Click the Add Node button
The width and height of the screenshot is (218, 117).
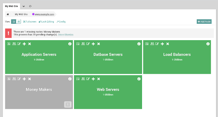tap(204, 22)
